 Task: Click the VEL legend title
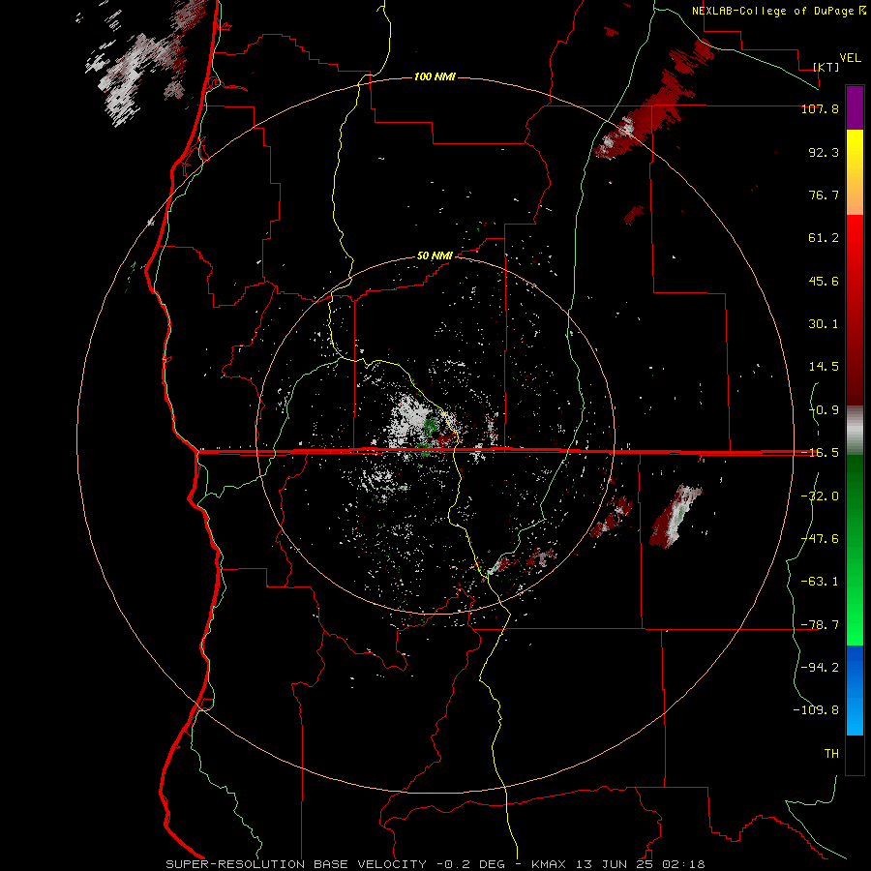point(850,58)
